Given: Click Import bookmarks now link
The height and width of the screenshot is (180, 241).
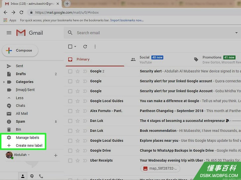Looking at the screenshot, I should (127, 20).
